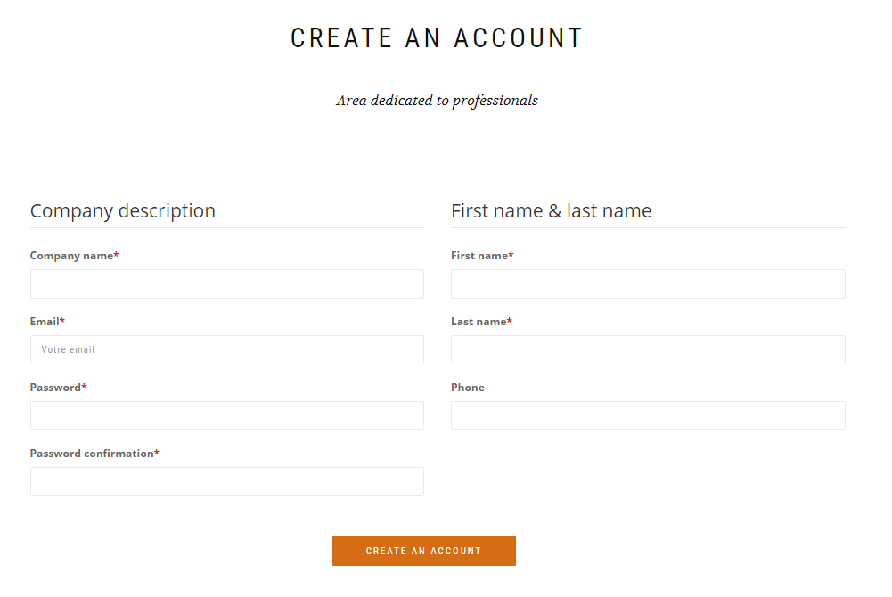
Task: Click the 'Phone' field label
Action: tap(468, 388)
